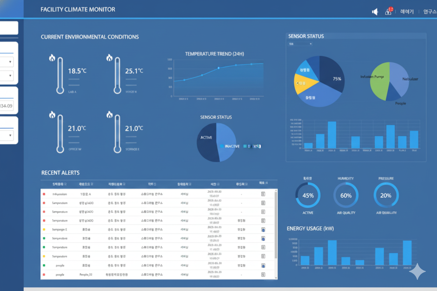Image resolution: width=437 pixels, height=291 pixels.
Task: Open the 헤혀기 header menu item
Action: (407, 12)
